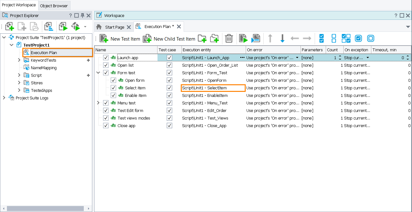Screen dimensions: 412x212
Task: Add a new project via Project Explorer toolbar
Action: [9, 26]
